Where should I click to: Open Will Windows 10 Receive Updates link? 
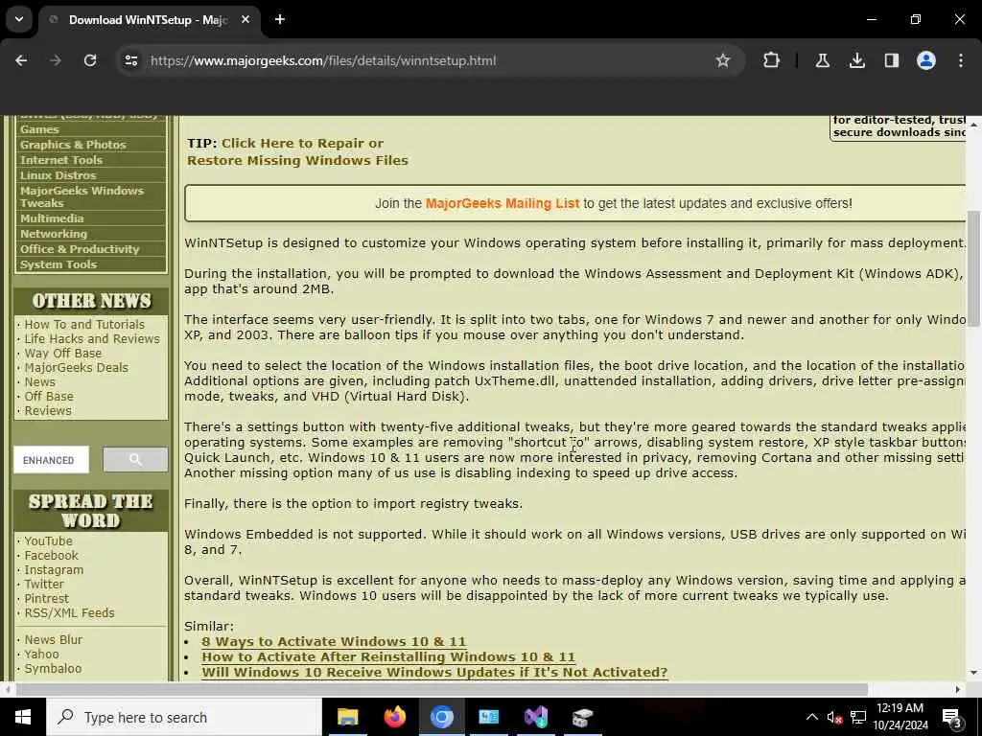tap(434, 672)
